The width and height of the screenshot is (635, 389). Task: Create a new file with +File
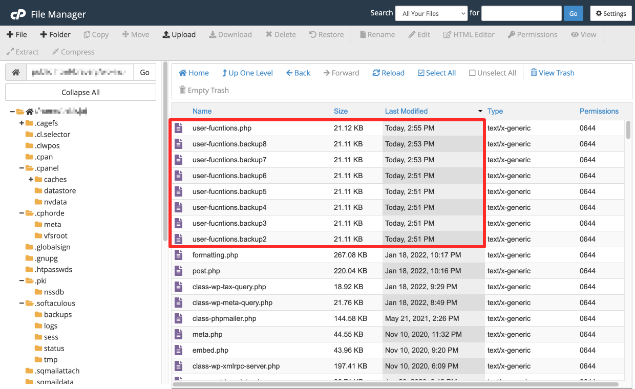(x=16, y=34)
